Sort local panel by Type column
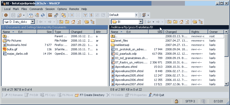 [61, 32]
